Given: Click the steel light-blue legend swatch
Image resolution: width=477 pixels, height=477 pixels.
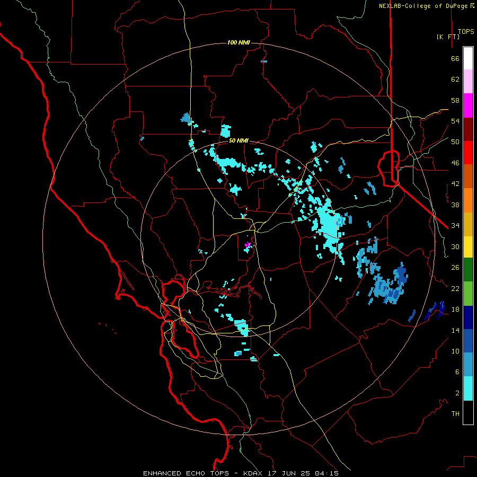Looking at the screenshot, I should 468,365.
